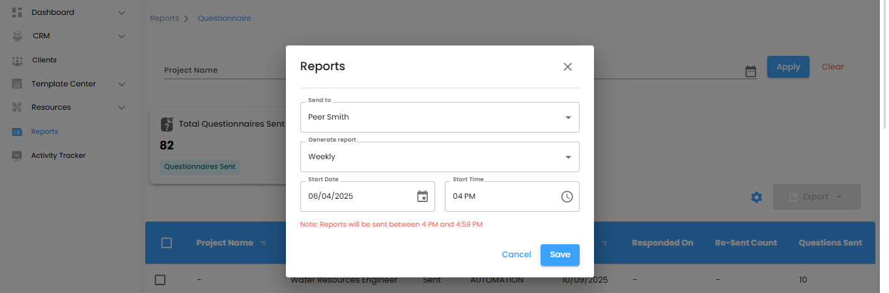
Task: Expand the Dashboard sidebar menu
Action: click(121, 12)
